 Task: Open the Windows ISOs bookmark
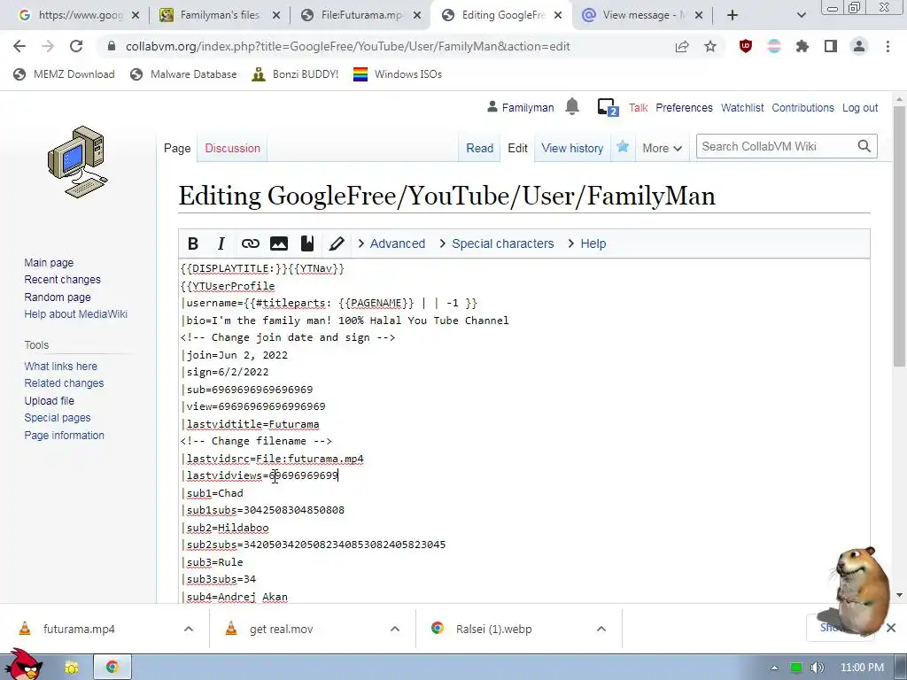[398, 74]
